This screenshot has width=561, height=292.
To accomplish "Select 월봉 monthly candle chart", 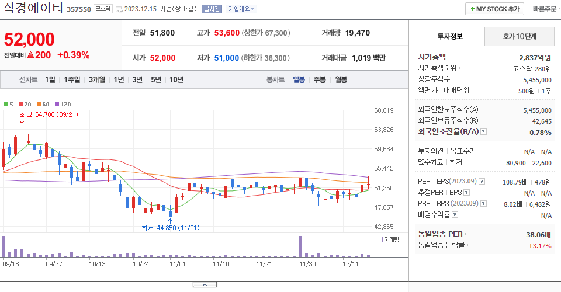I will click(x=341, y=79).
